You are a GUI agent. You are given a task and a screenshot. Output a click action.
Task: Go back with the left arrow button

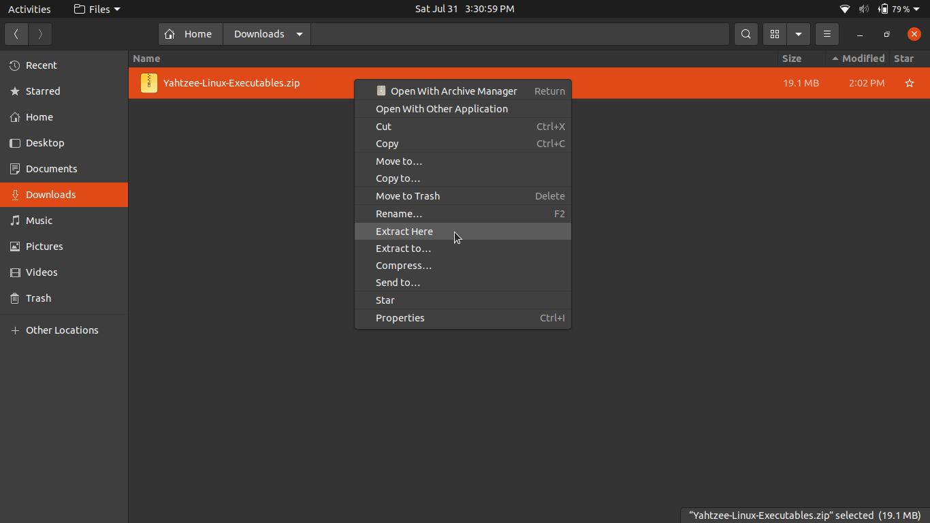pos(16,34)
